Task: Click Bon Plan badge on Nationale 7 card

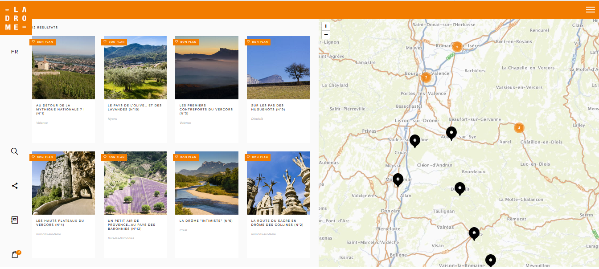Action: [x=42, y=42]
